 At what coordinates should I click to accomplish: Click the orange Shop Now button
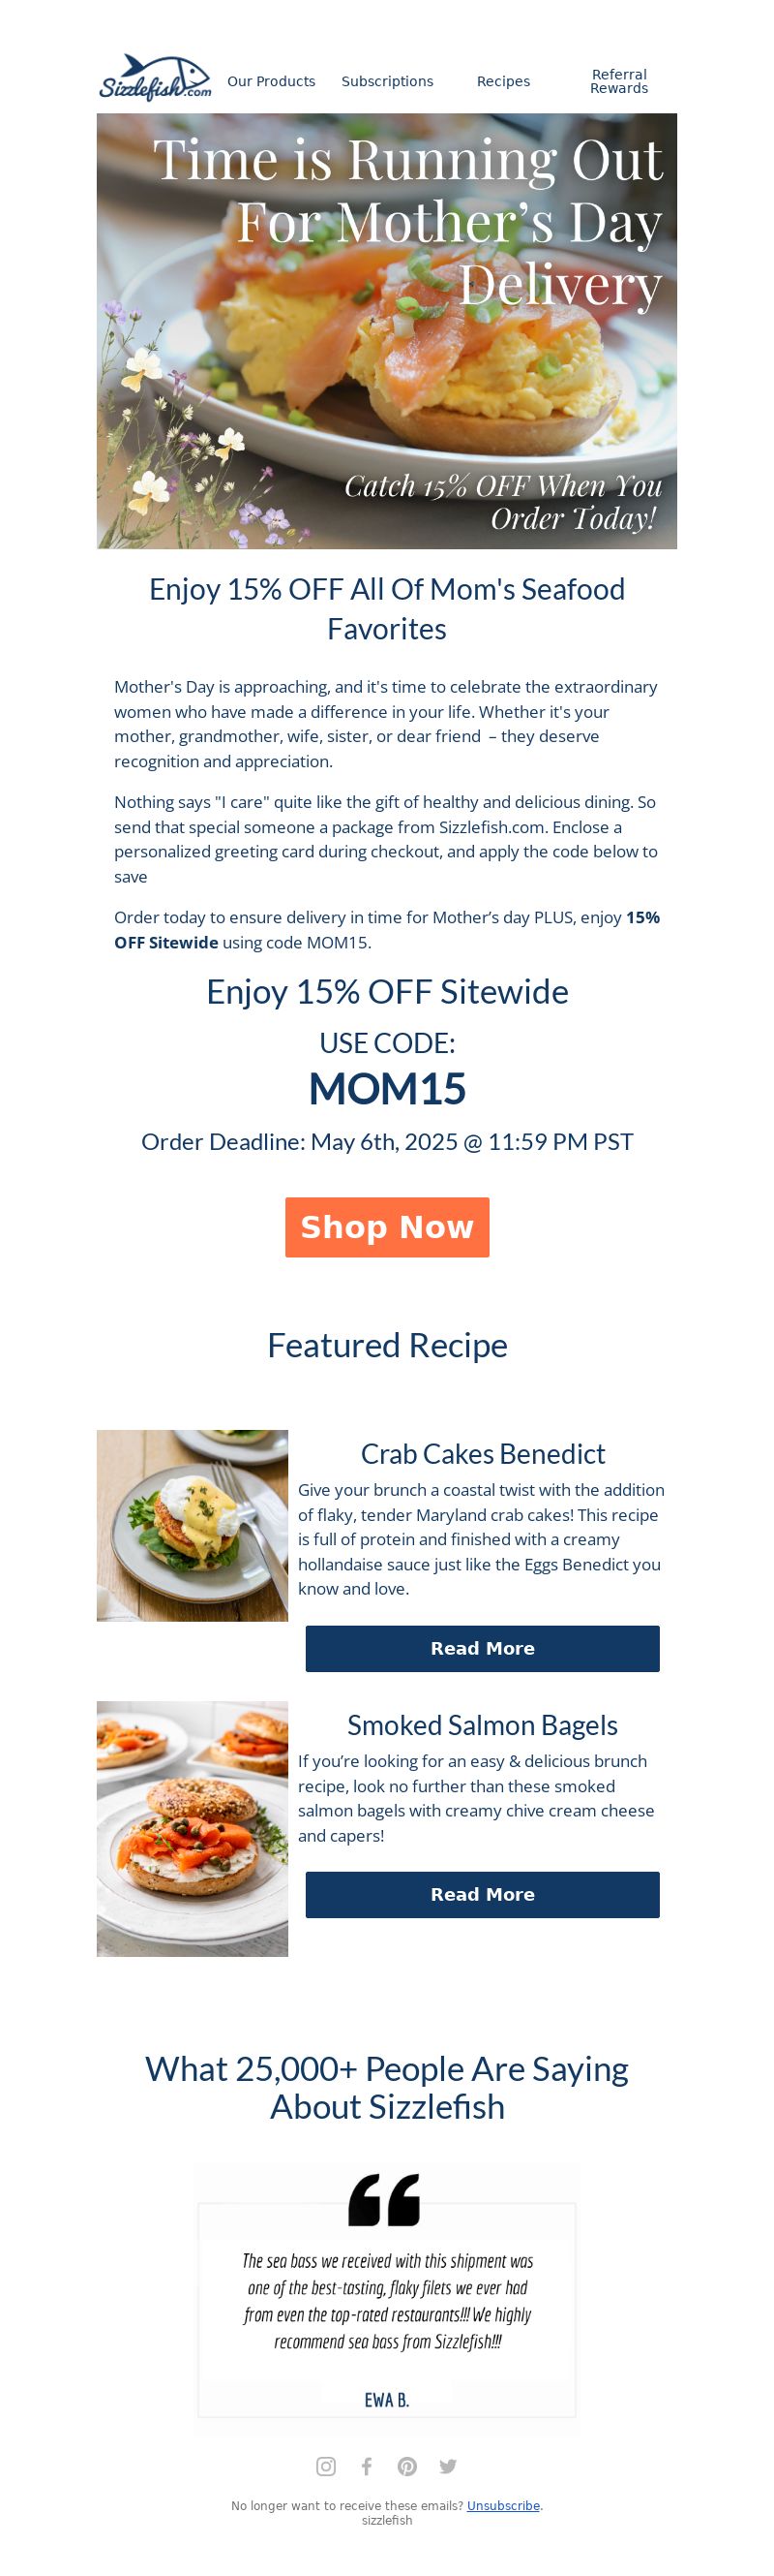pos(388,1227)
